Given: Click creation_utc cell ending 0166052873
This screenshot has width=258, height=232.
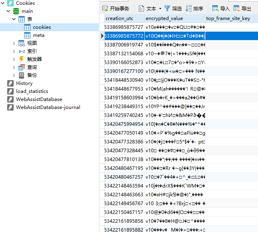Looking at the screenshot, I should tap(124, 63).
